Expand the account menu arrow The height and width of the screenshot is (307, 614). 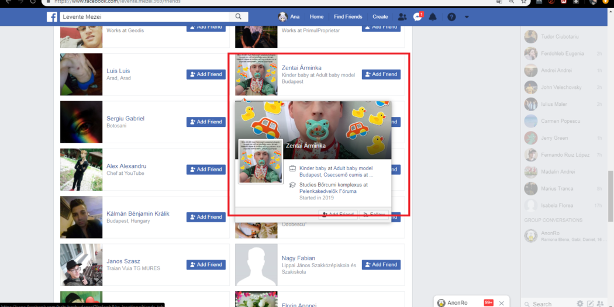click(467, 17)
